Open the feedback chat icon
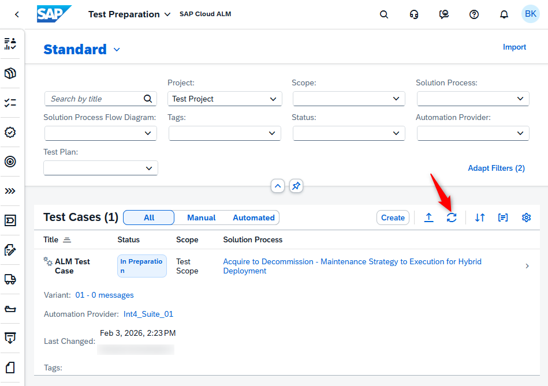 click(444, 14)
